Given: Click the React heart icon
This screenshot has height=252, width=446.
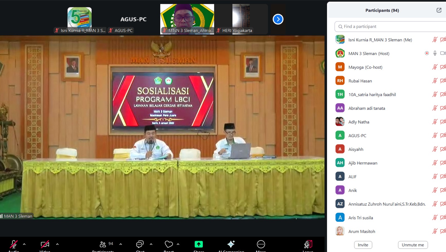Looking at the screenshot, I should click(x=169, y=244).
